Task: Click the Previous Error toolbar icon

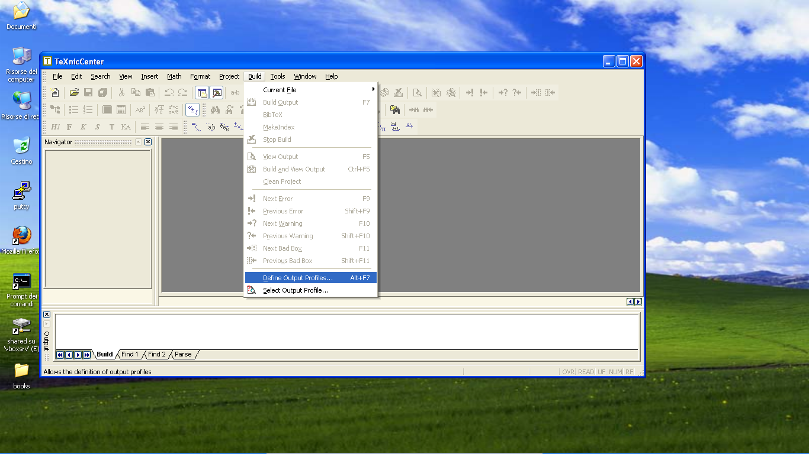Action: pos(484,92)
